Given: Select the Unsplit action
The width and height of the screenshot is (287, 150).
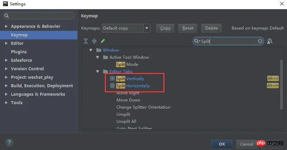Looking at the screenshot, I should pos(123,114).
